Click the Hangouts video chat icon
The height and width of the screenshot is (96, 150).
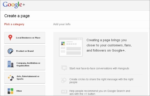click(64, 68)
